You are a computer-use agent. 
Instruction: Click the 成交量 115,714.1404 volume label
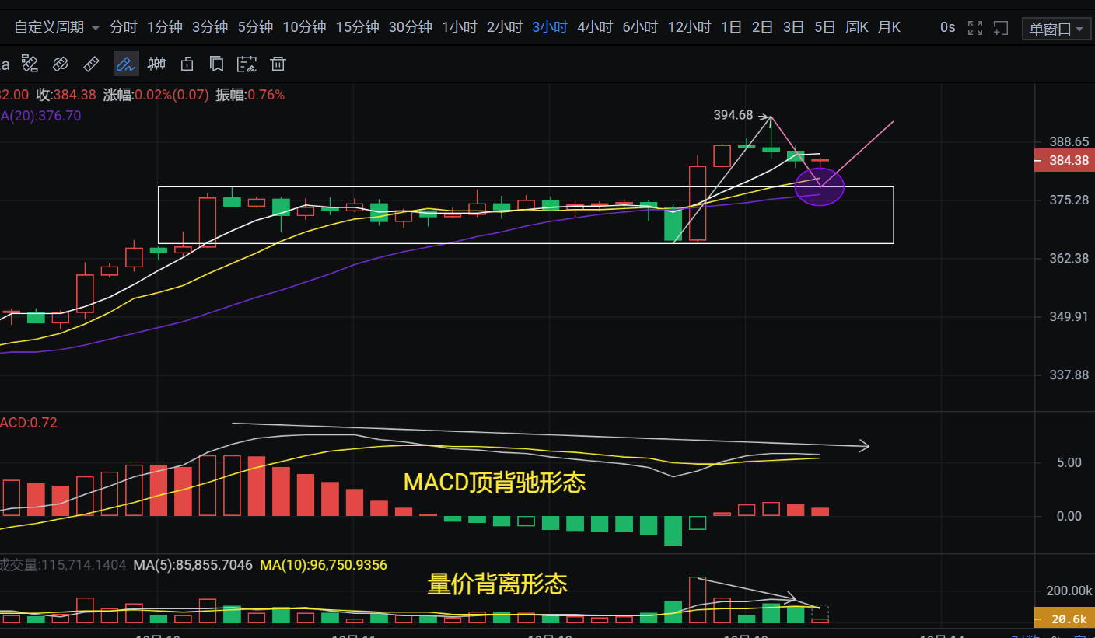[63, 565]
